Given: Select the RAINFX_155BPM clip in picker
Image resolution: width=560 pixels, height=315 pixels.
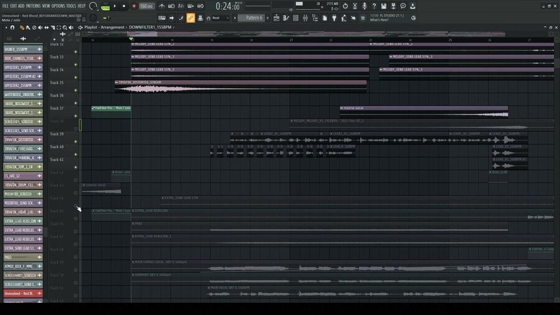Looking at the screenshot, I should 23,49.
